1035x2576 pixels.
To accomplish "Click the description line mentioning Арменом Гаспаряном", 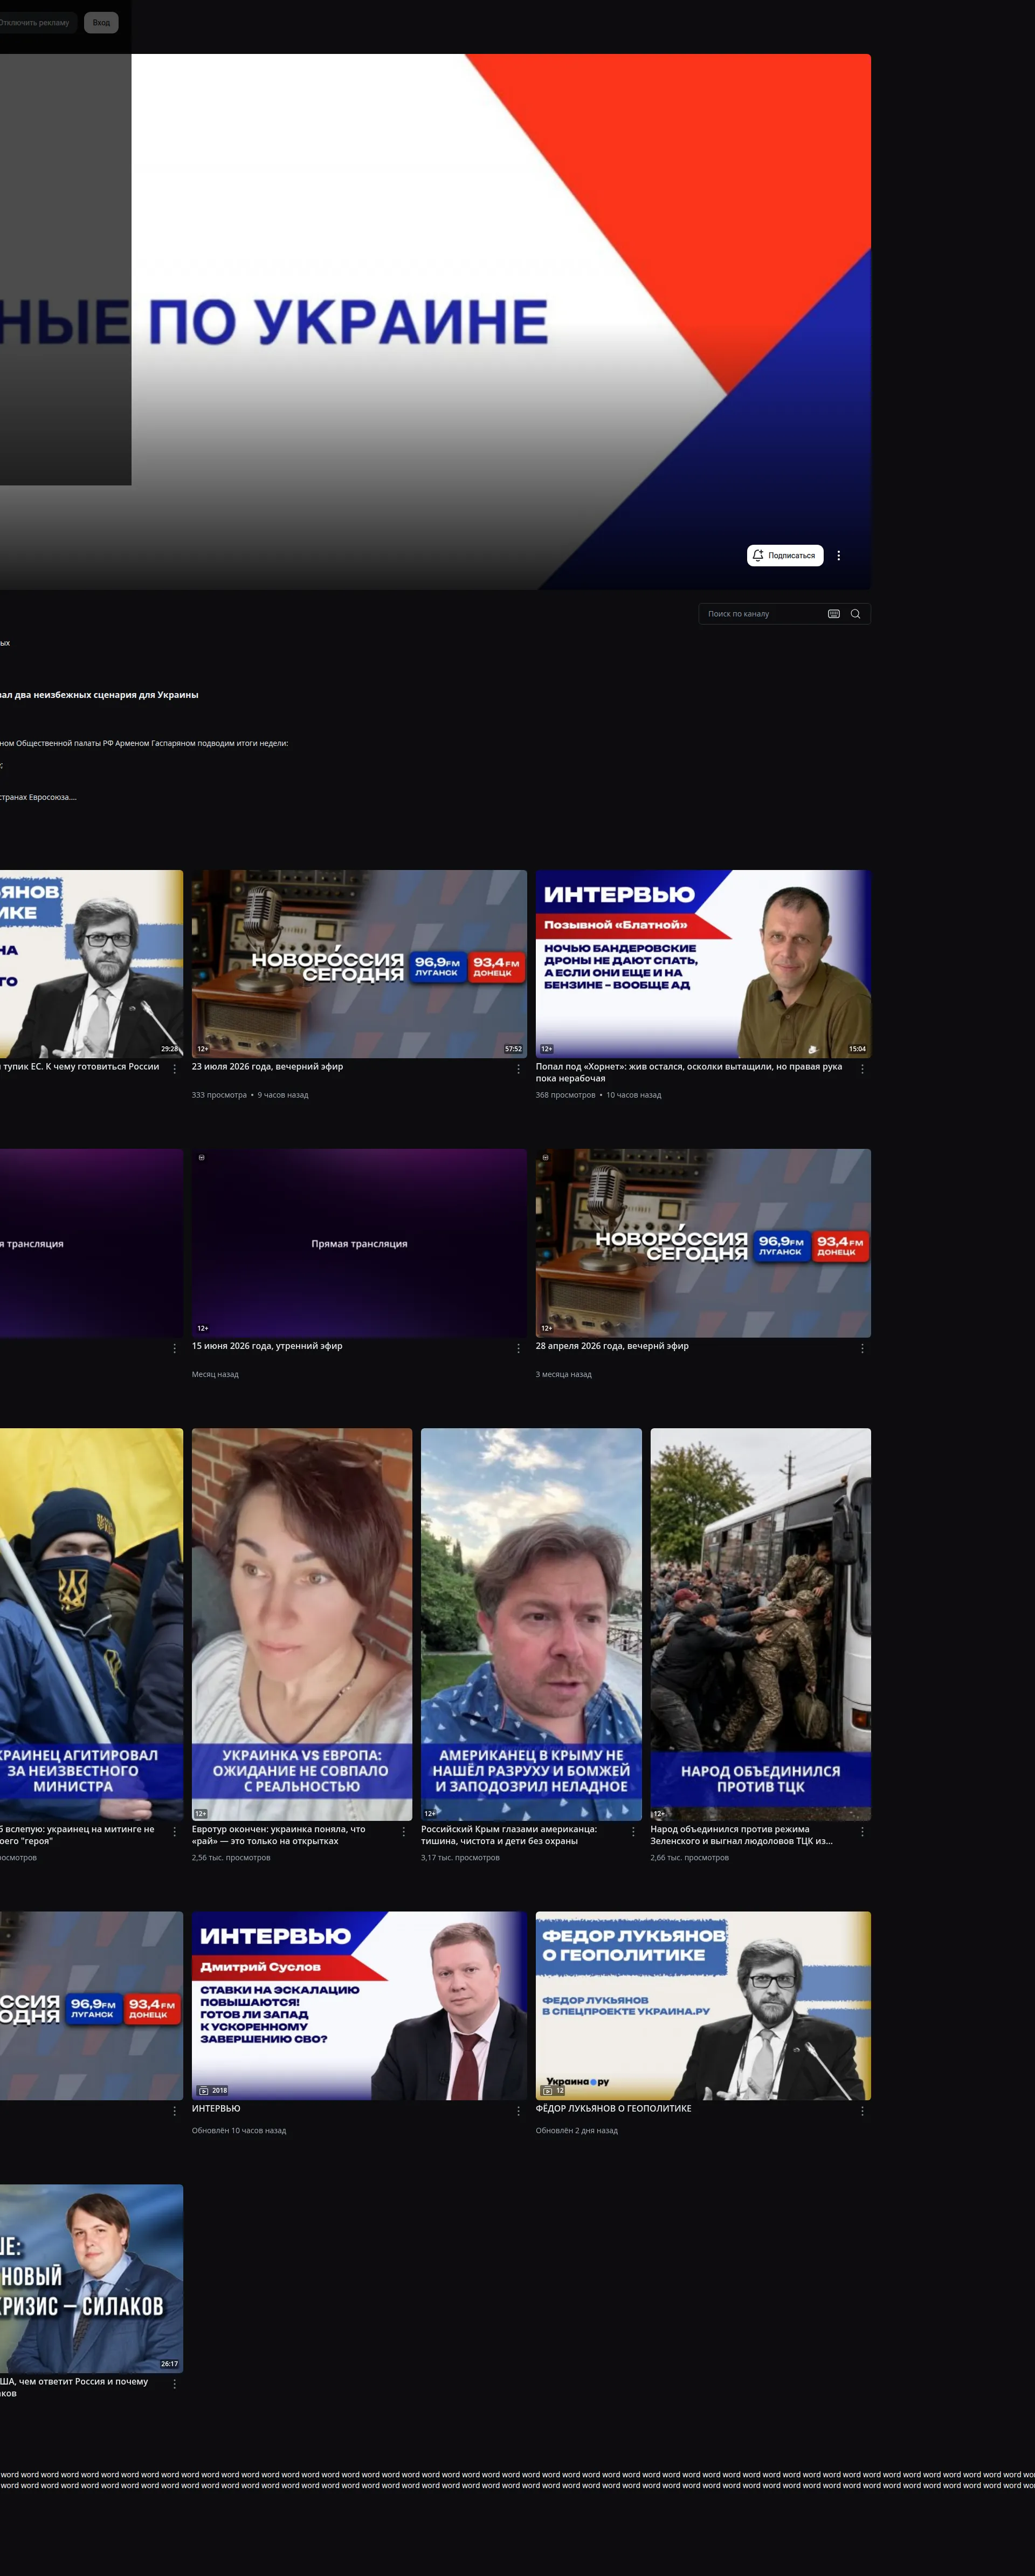I will (144, 743).
